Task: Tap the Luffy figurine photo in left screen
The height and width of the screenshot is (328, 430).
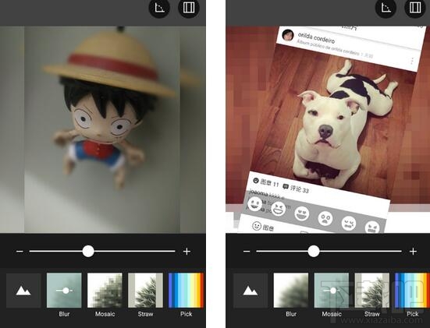Action: tap(103, 129)
